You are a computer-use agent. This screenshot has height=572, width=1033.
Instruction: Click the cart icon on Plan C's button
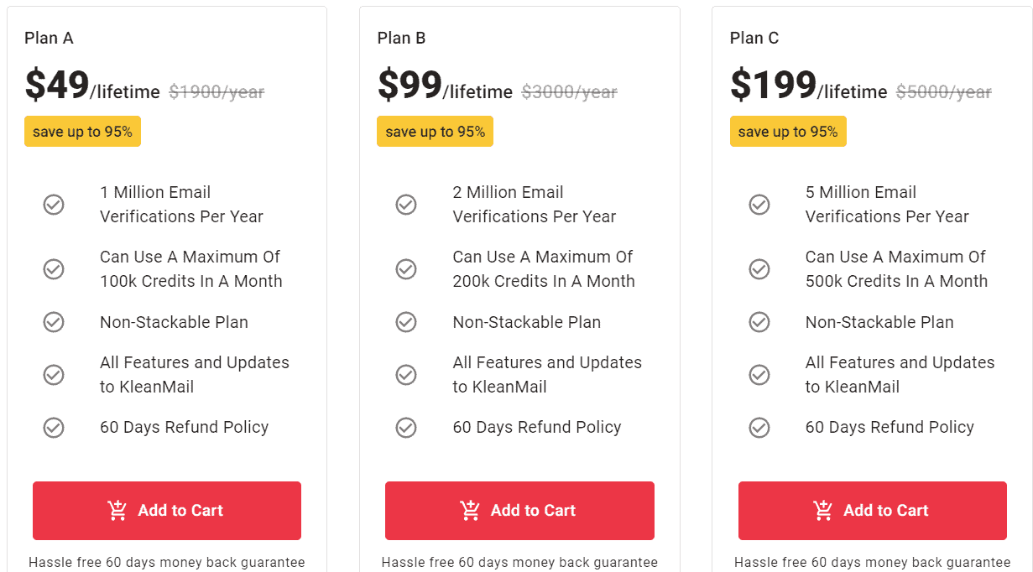tap(823, 510)
